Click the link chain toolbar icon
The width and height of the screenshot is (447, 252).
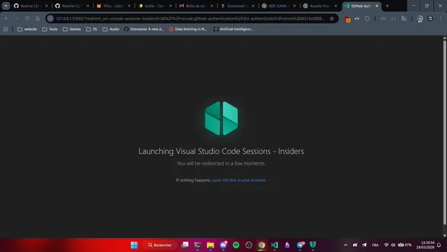[383, 18]
